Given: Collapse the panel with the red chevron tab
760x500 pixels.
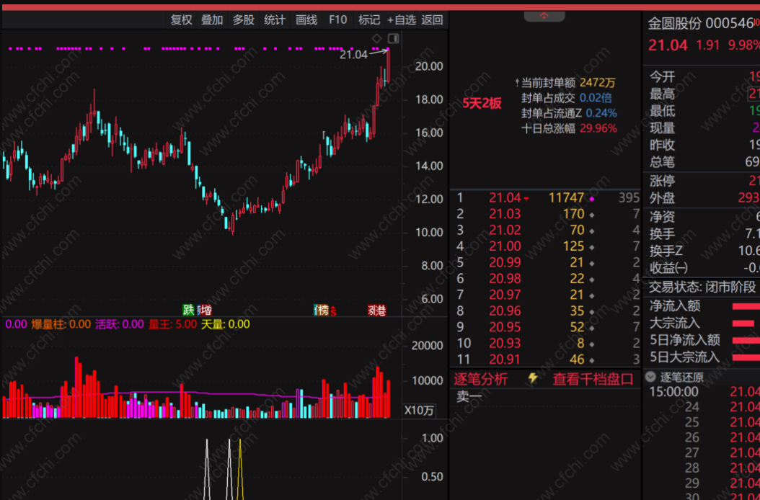Looking at the screenshot, I should click(544, 16).
